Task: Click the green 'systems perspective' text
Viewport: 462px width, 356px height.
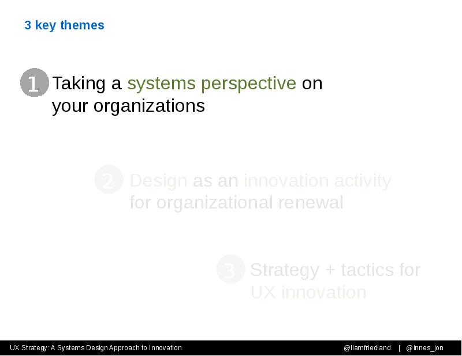Action: click(x=211, y=84)
